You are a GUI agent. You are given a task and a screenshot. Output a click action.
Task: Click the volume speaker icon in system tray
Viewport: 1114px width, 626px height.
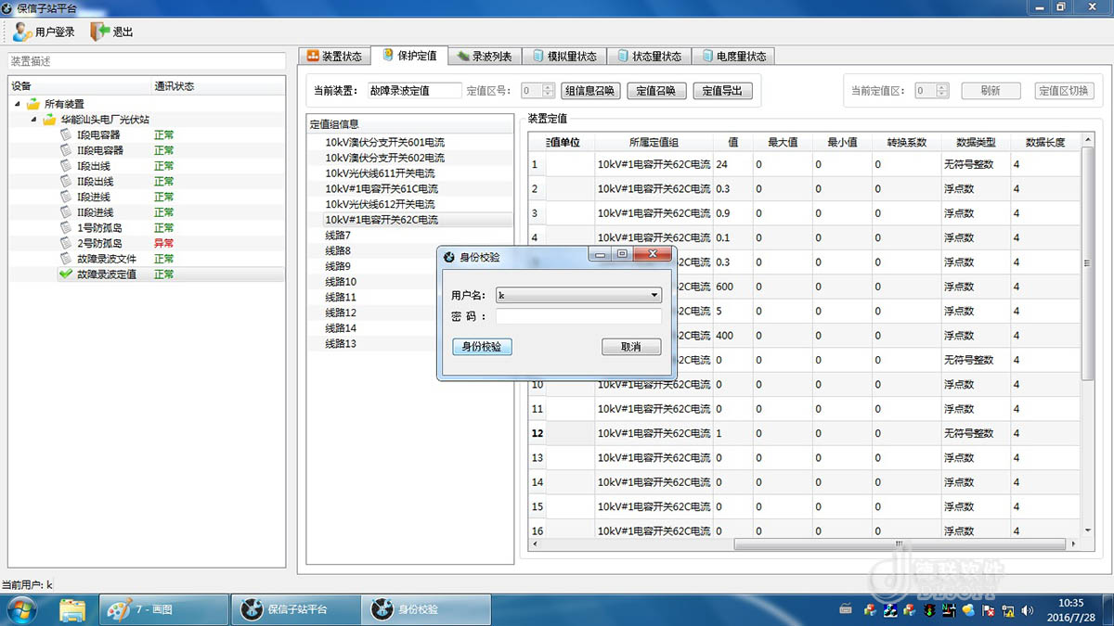click(x=1027, y=610)
